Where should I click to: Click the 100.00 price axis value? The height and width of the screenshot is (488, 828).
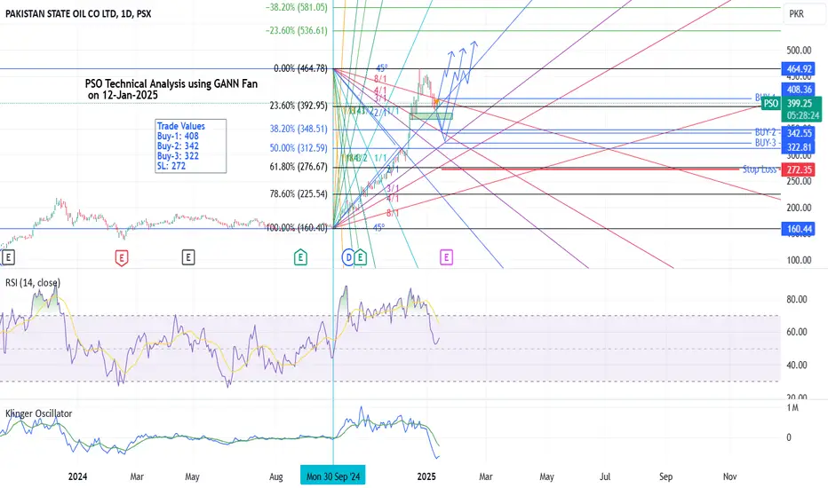tap(799, 260)
